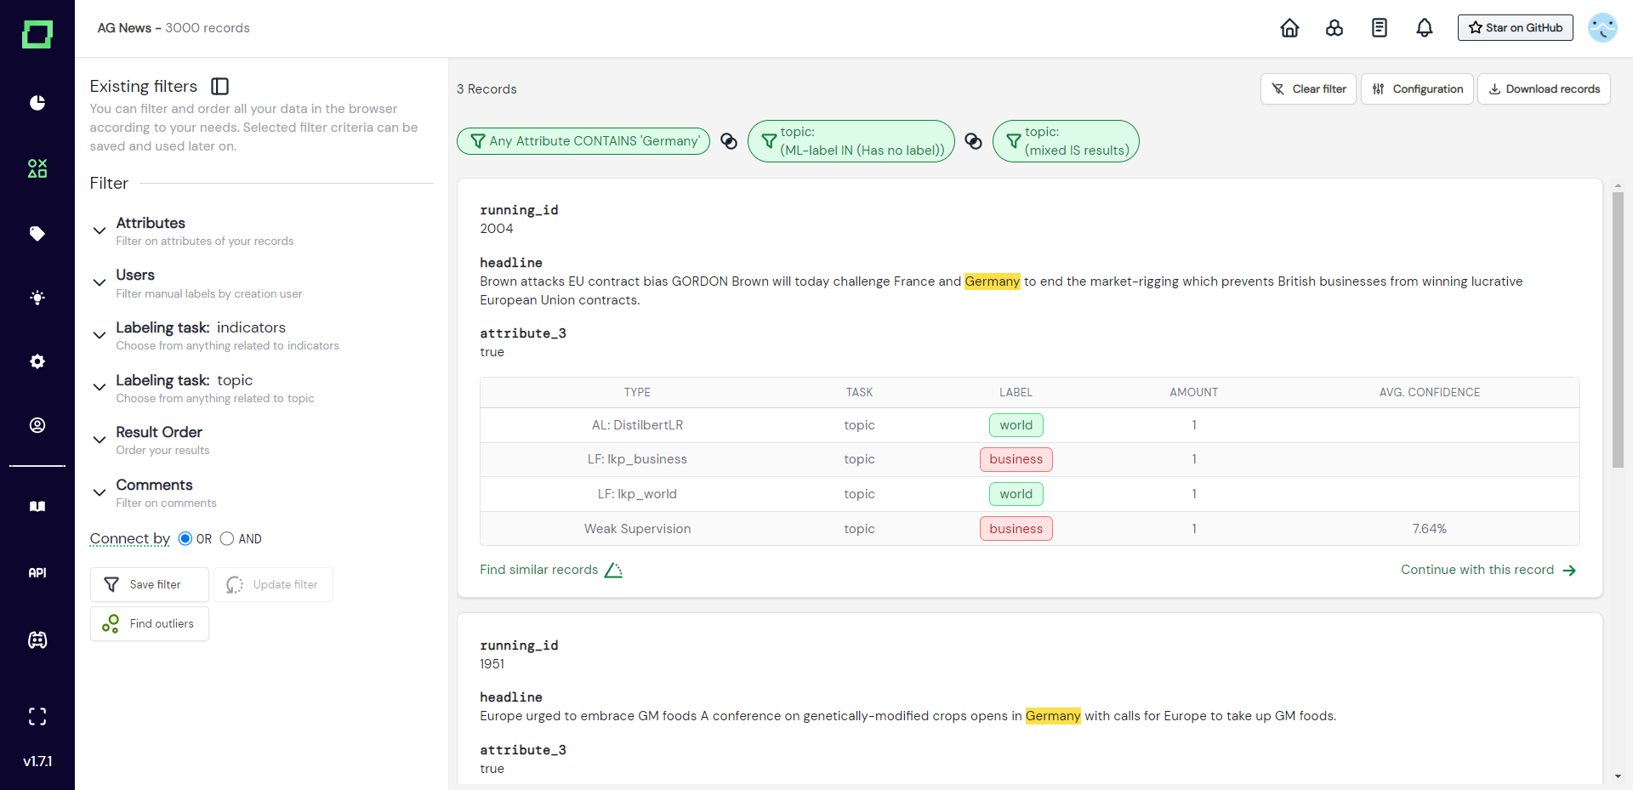This screenshot has width=1633, height=790.
Task: Click highlighted Germany in record 2004 headline
Action: [x=993, y=281]
